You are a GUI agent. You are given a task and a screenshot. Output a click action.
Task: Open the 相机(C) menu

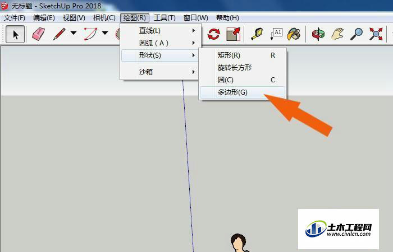(104, 18)
